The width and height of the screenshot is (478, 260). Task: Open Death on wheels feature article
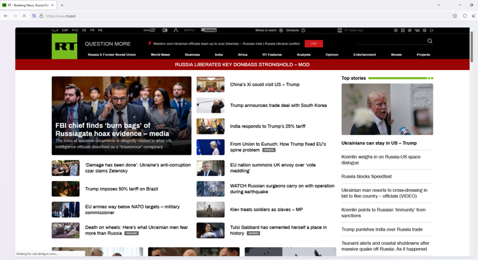coord(136,230)
